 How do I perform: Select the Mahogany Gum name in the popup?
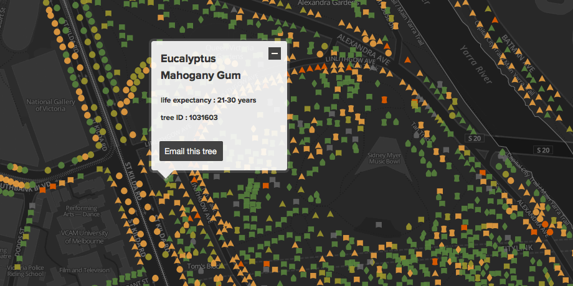pyautogui.click(x=201, y=75)
